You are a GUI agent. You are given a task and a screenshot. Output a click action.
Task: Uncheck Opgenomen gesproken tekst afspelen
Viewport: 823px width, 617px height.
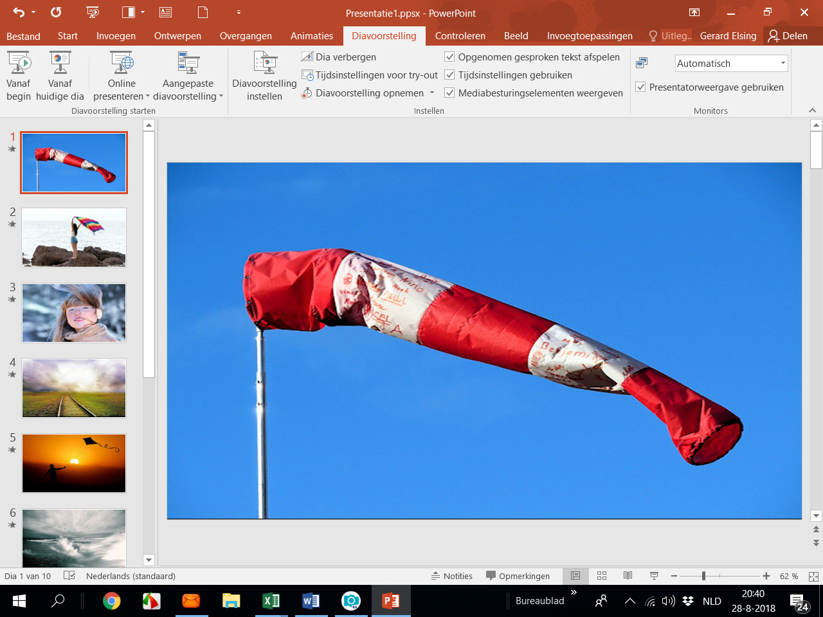click(450, 57)
